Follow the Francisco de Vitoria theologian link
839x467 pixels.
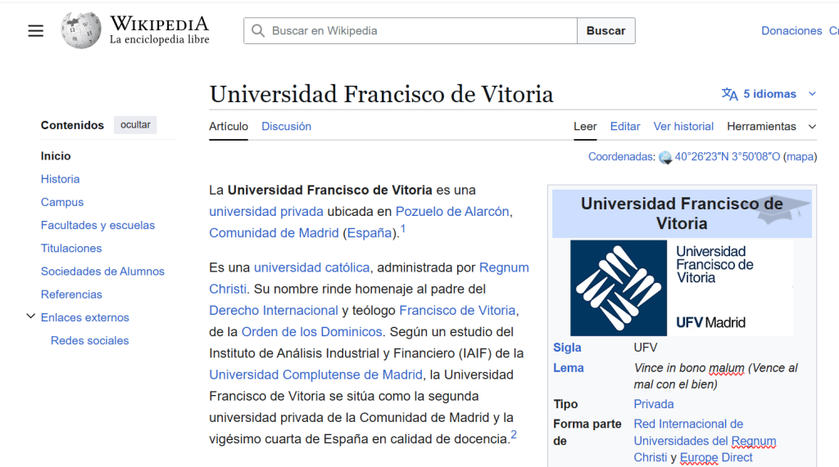[x=457, y=311]
